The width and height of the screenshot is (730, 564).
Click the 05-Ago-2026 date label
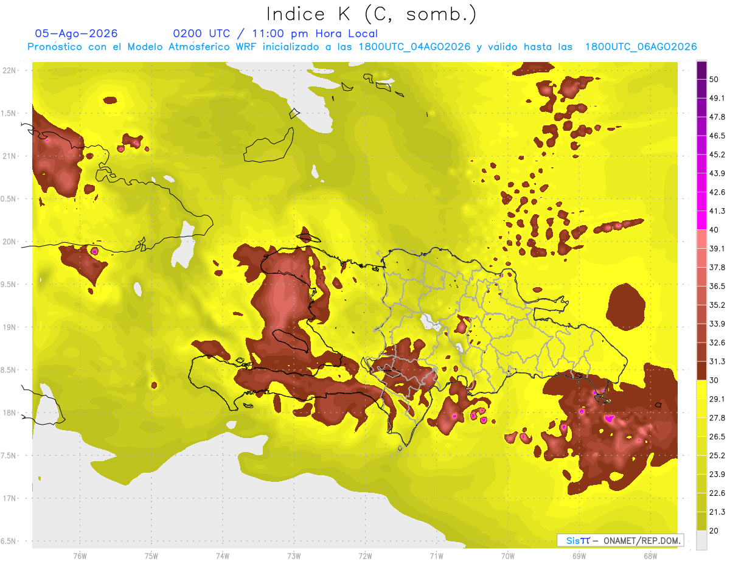77,33
